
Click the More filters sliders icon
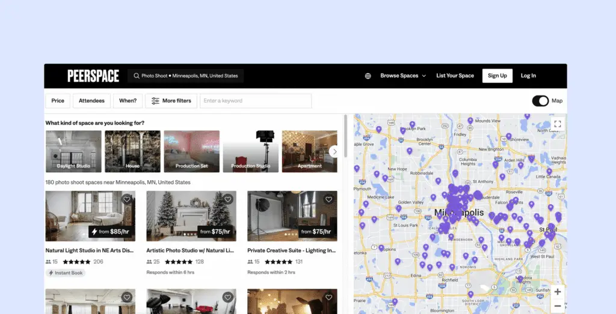tap(156, 101)
